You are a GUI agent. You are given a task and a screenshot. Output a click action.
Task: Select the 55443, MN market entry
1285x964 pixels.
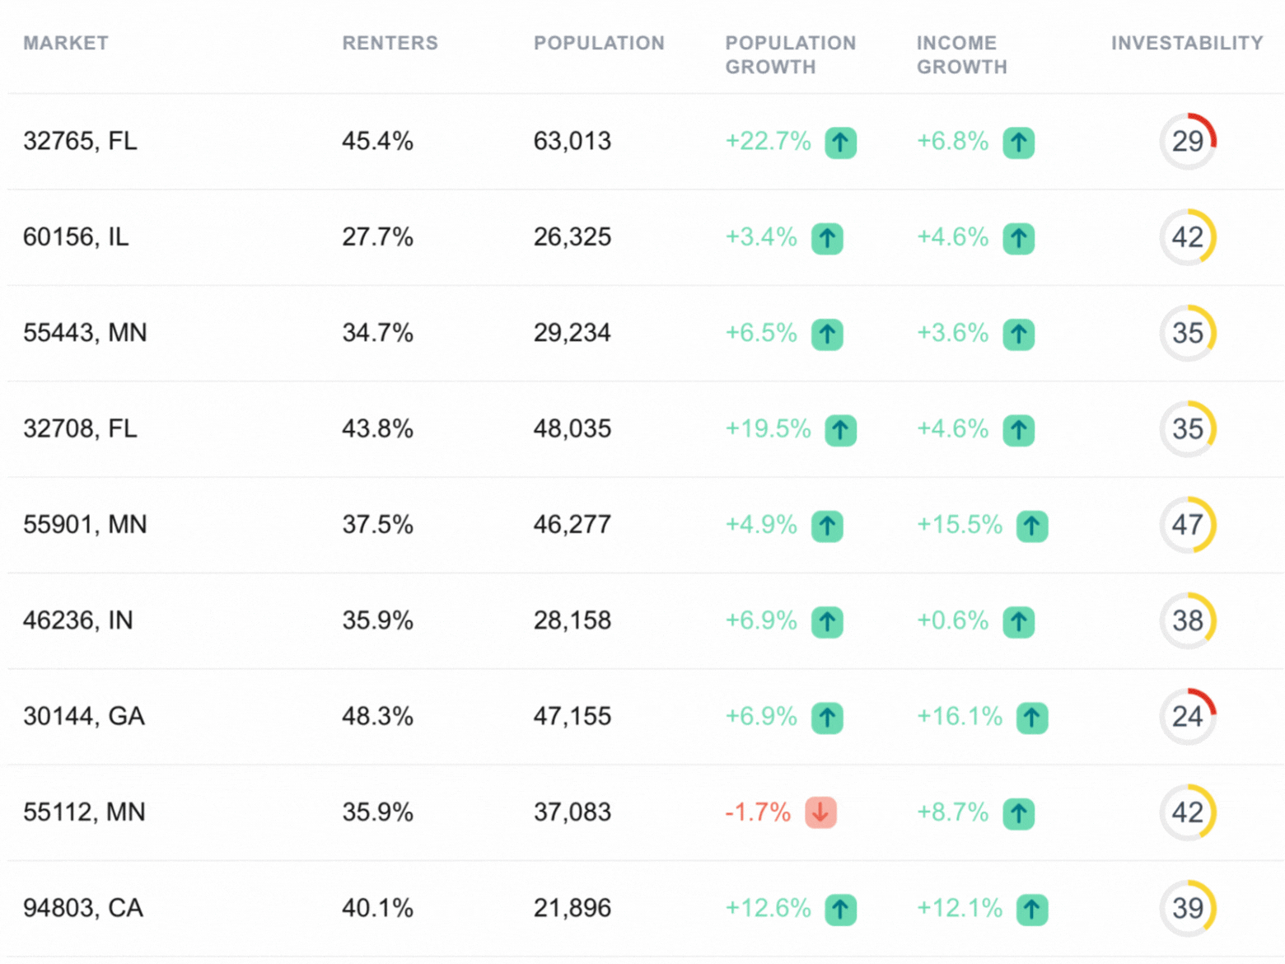tap(85, 333)
